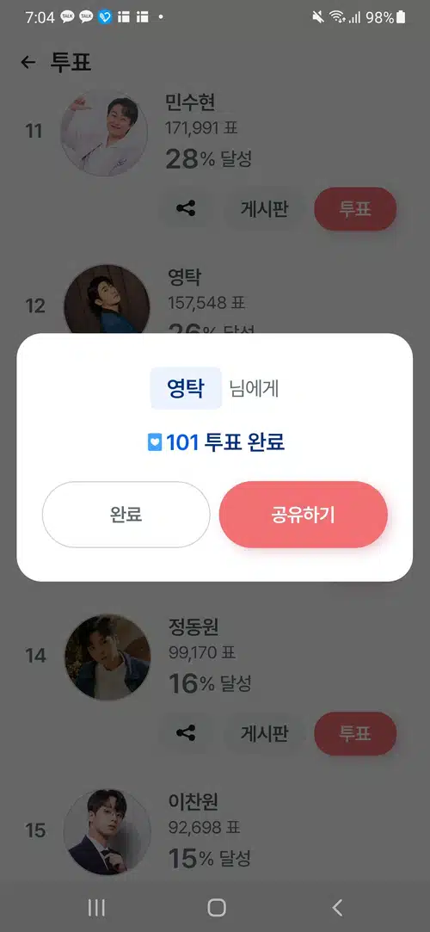
Task: Tap the back arrow next to 투표 title
Action: 28,62
